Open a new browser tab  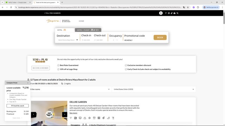62,2
